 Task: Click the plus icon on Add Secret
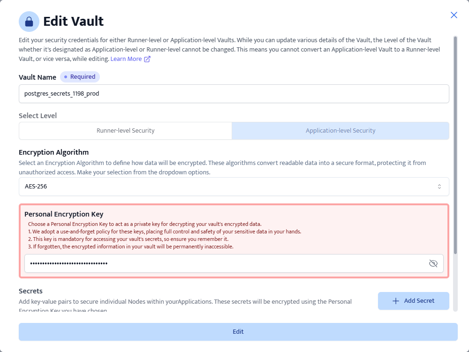(x=396, y=301)
